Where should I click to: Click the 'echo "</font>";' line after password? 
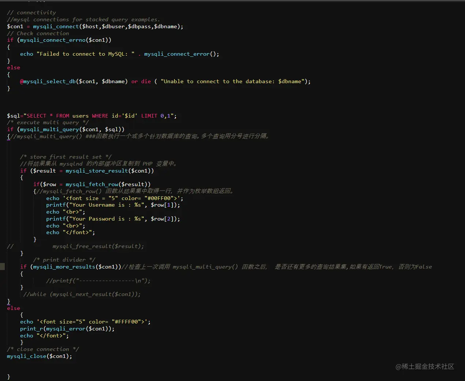tap(71, 232)
